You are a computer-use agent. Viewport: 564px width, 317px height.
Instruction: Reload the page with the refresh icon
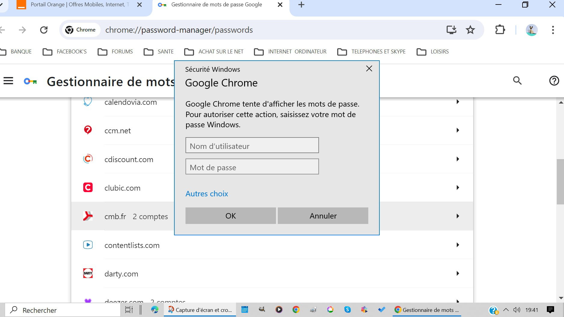pyautogui.click(x=44, y=30)
